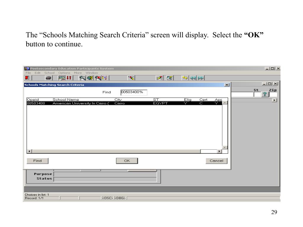The width and height of the screenshot is (303, 227).
Task: Open the File menu
Action: (x=28, y=73)
